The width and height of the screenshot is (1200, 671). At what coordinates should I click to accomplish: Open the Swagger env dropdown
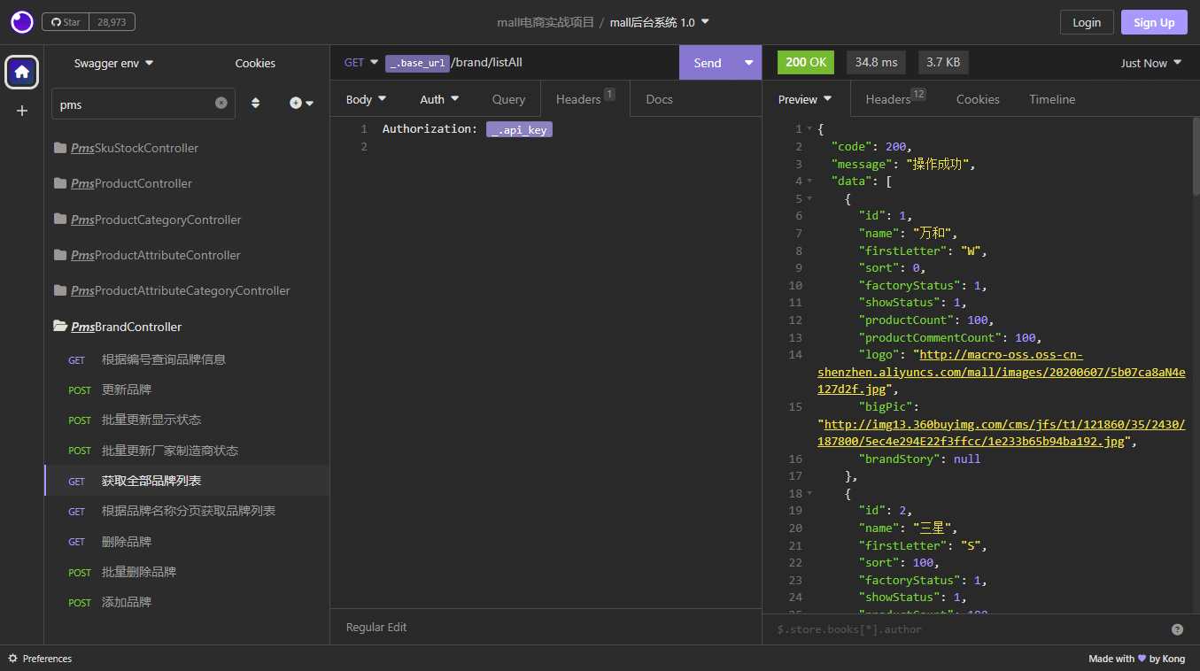click(x=113, y=63)
